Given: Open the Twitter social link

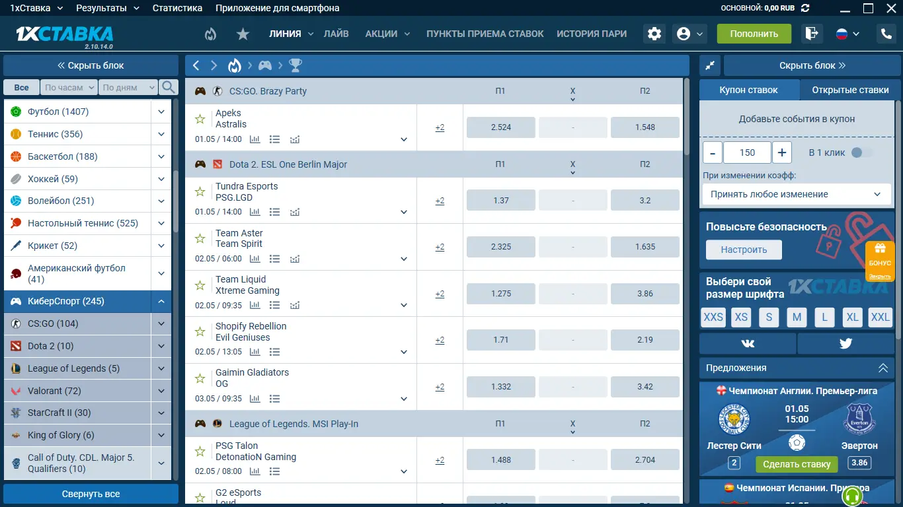Looking at the screenshot, I should click(845, 343).
